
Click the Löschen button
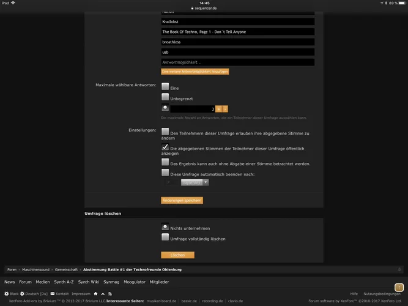(x=177, y=255)
